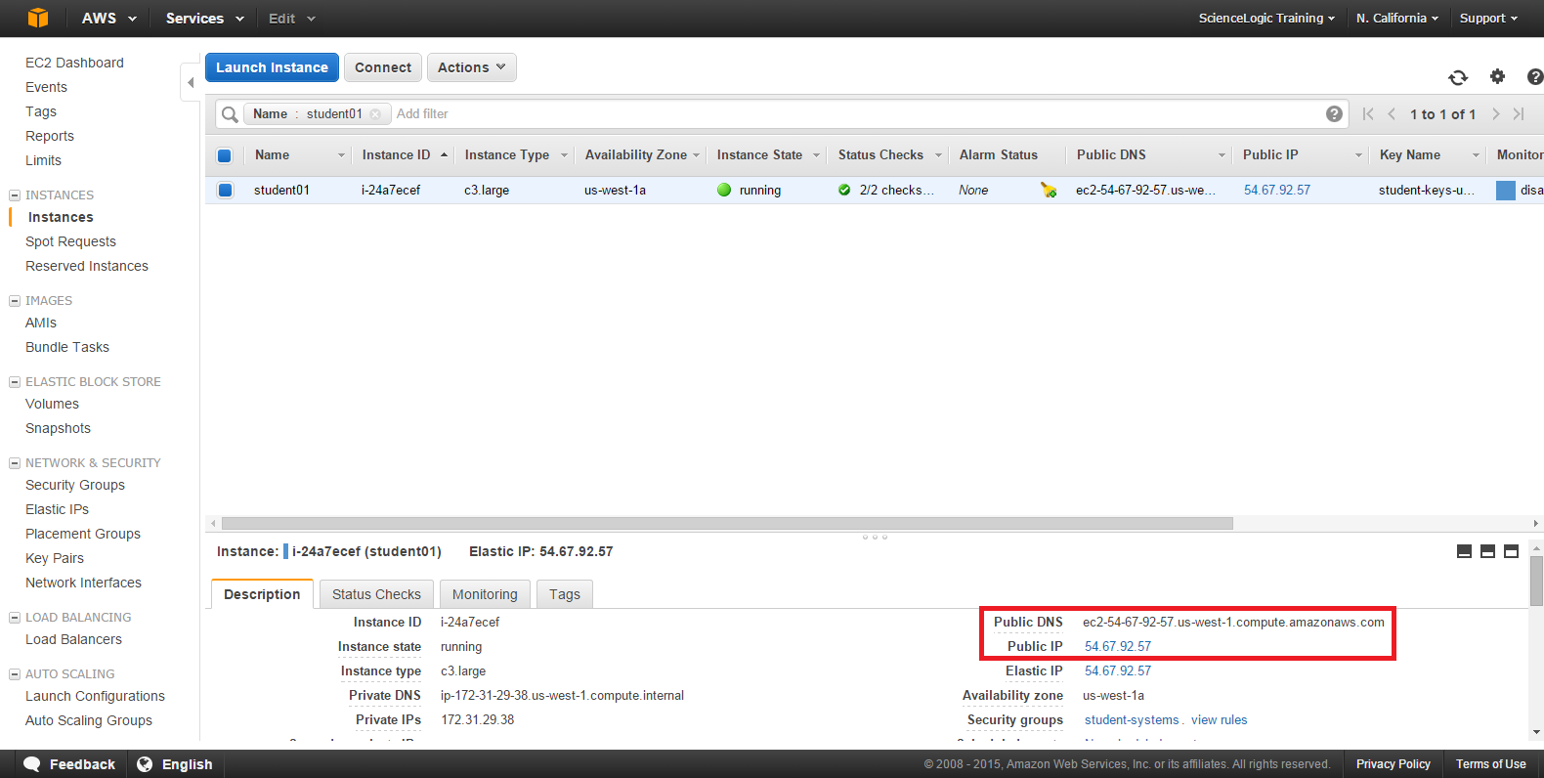Open EC2 Dashboard in the sidebar
This screenshot has width=1544, height=778.
click(74, 63)
